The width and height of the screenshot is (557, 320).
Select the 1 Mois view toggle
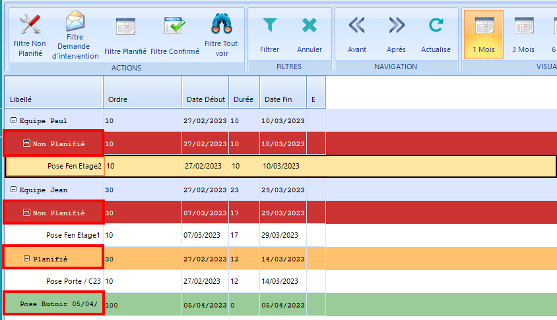pos(484,34)
